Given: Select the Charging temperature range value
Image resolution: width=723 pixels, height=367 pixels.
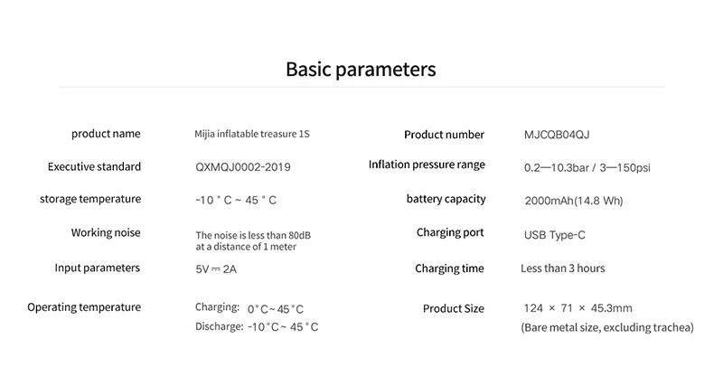Looking at the screenshot, I should pyautogui.click(x=276, y=309).
